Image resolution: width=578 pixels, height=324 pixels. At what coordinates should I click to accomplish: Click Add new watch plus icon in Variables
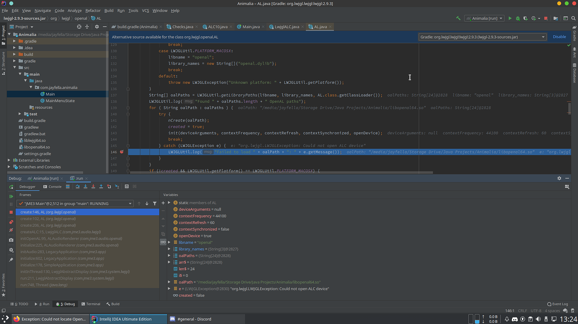(163, 203)
